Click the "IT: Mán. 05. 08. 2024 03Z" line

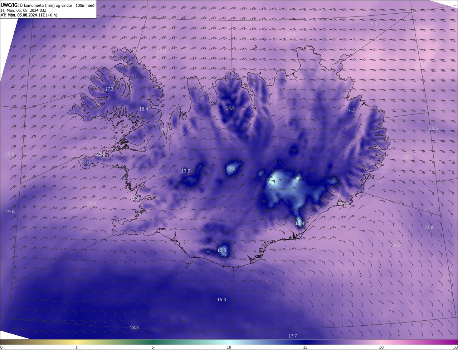coord(24,10)
